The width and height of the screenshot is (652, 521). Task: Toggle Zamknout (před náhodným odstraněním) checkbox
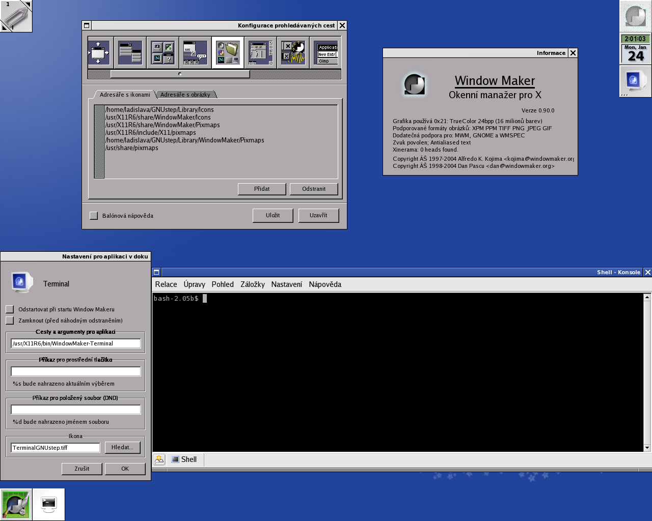click(x=10, y=321)
